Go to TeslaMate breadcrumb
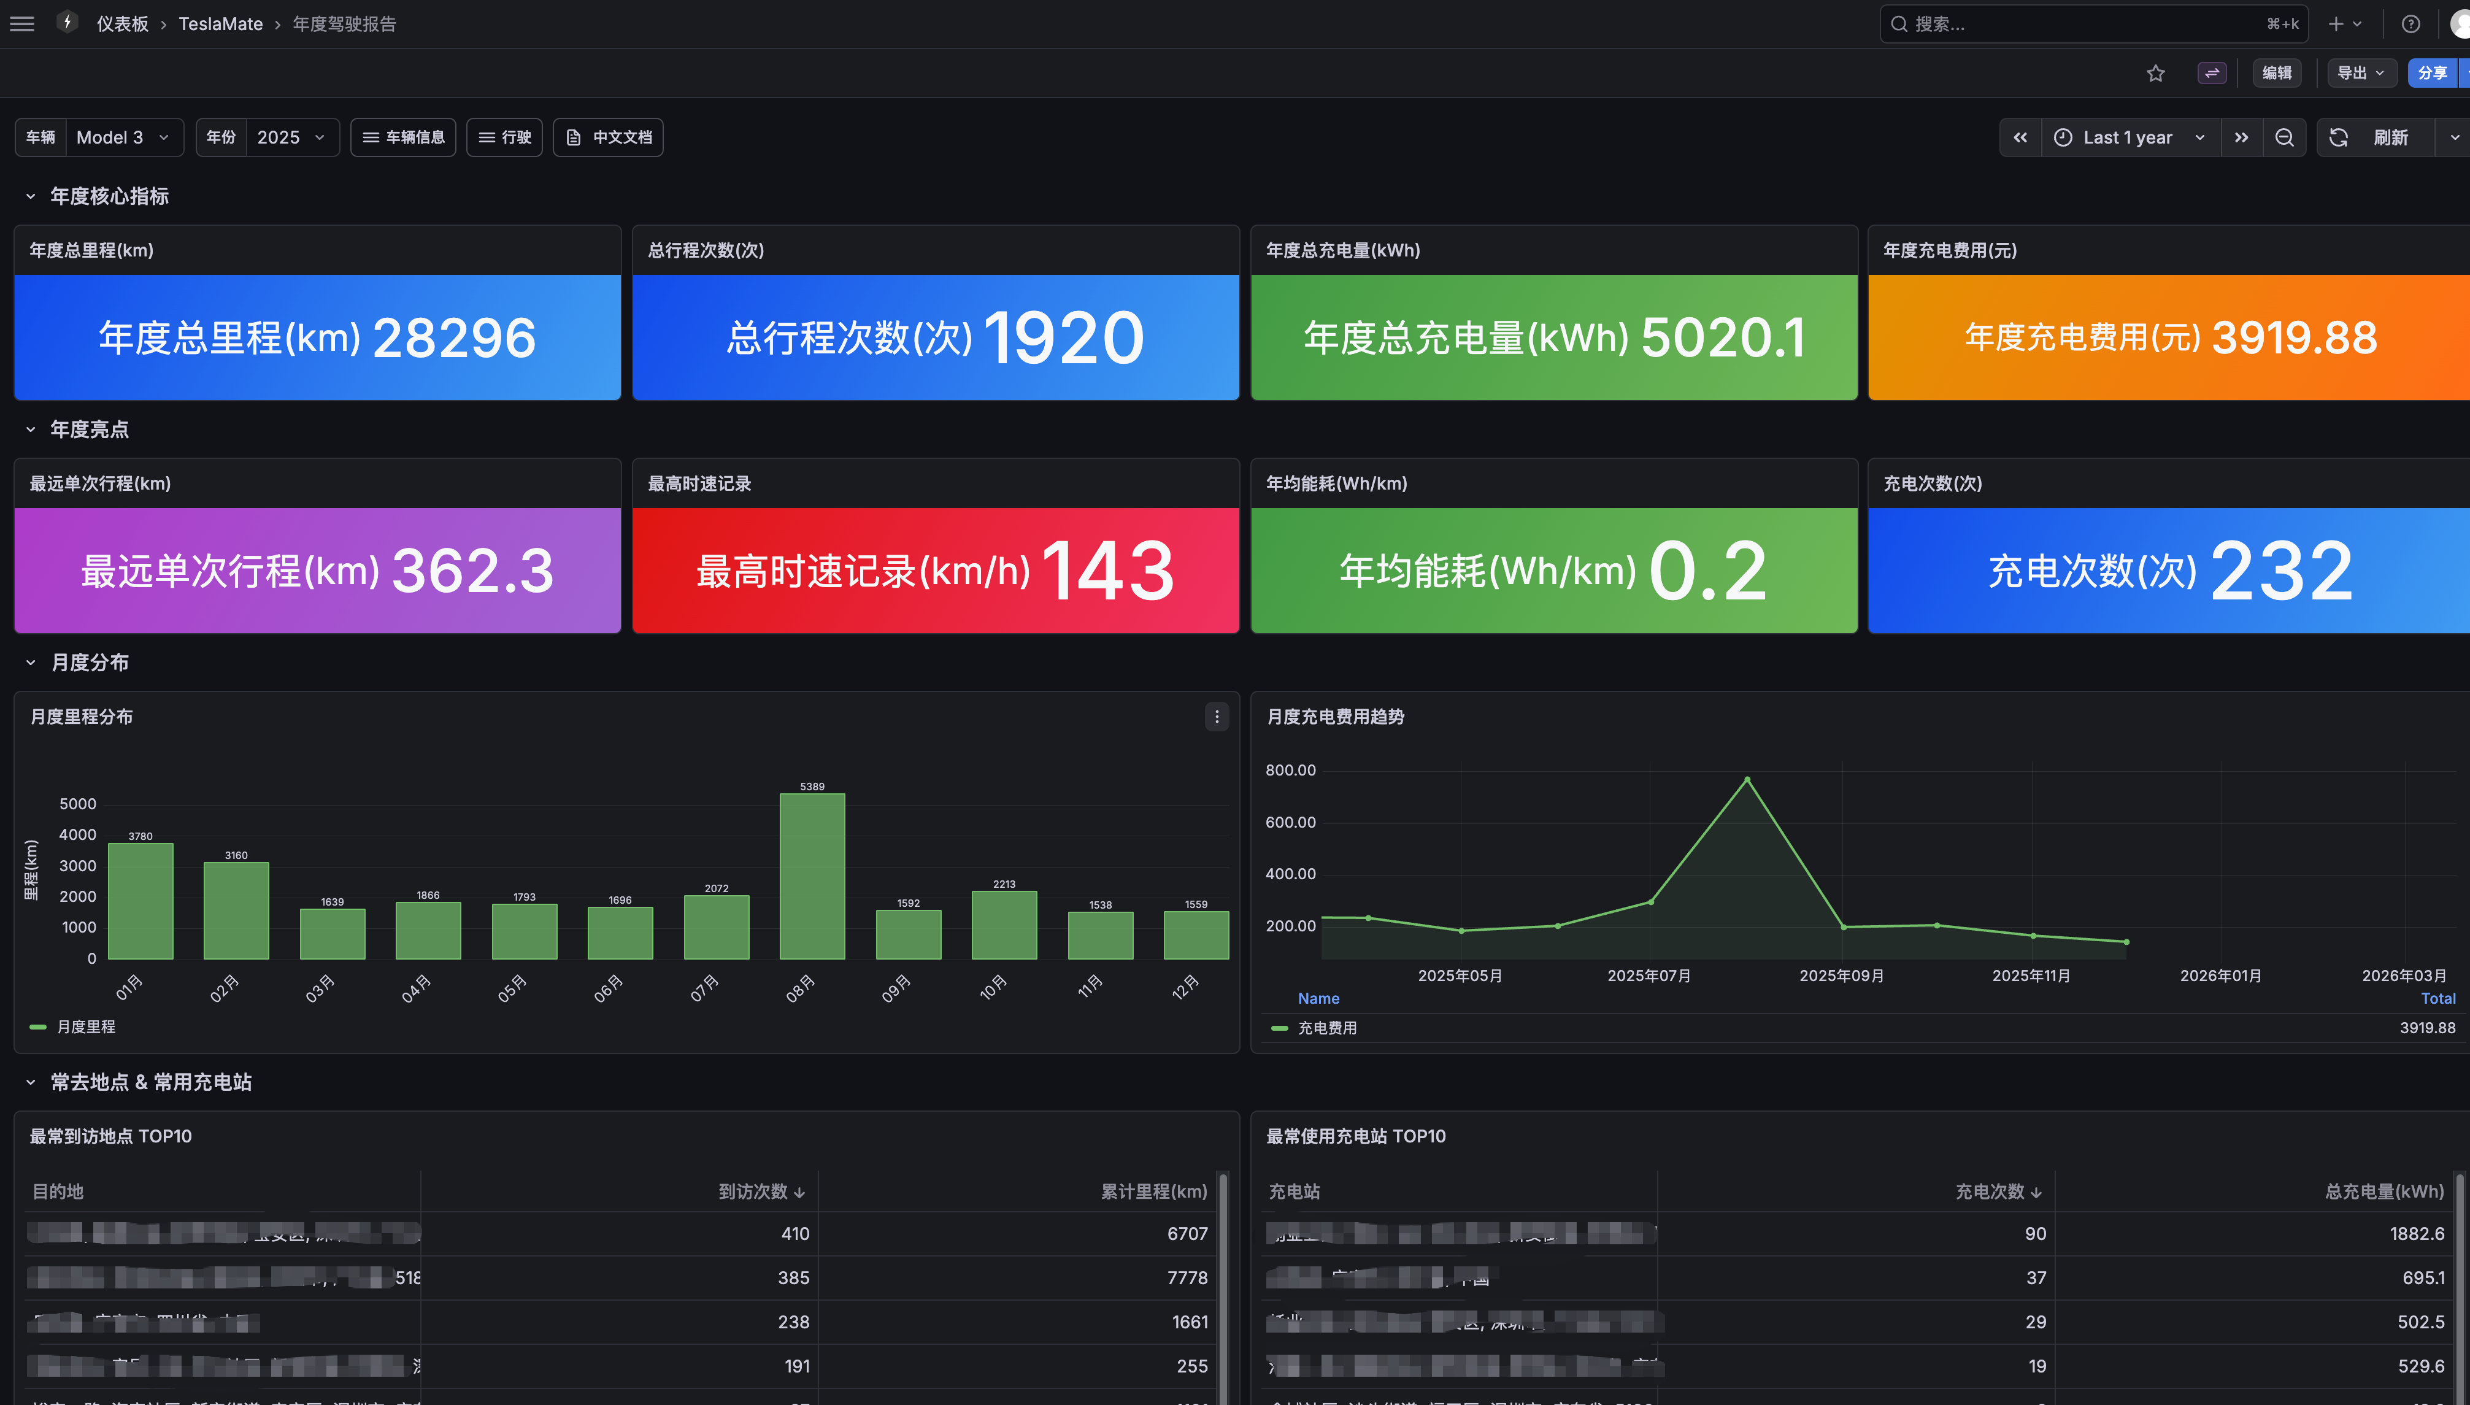2470x1405 pixels. 220,24
